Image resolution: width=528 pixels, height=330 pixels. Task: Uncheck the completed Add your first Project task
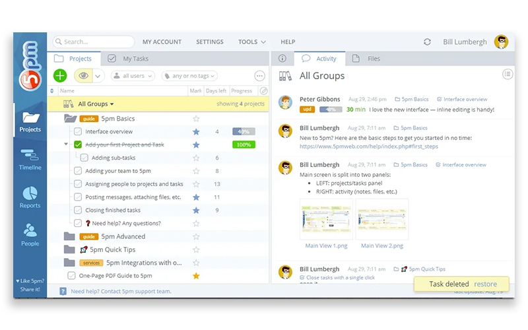(x=78, y=145)
